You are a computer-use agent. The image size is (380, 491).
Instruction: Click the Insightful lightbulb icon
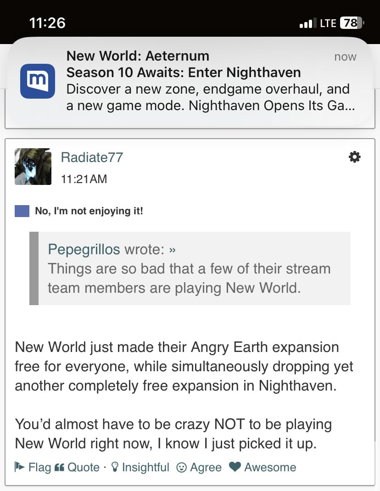coord(115,467)
